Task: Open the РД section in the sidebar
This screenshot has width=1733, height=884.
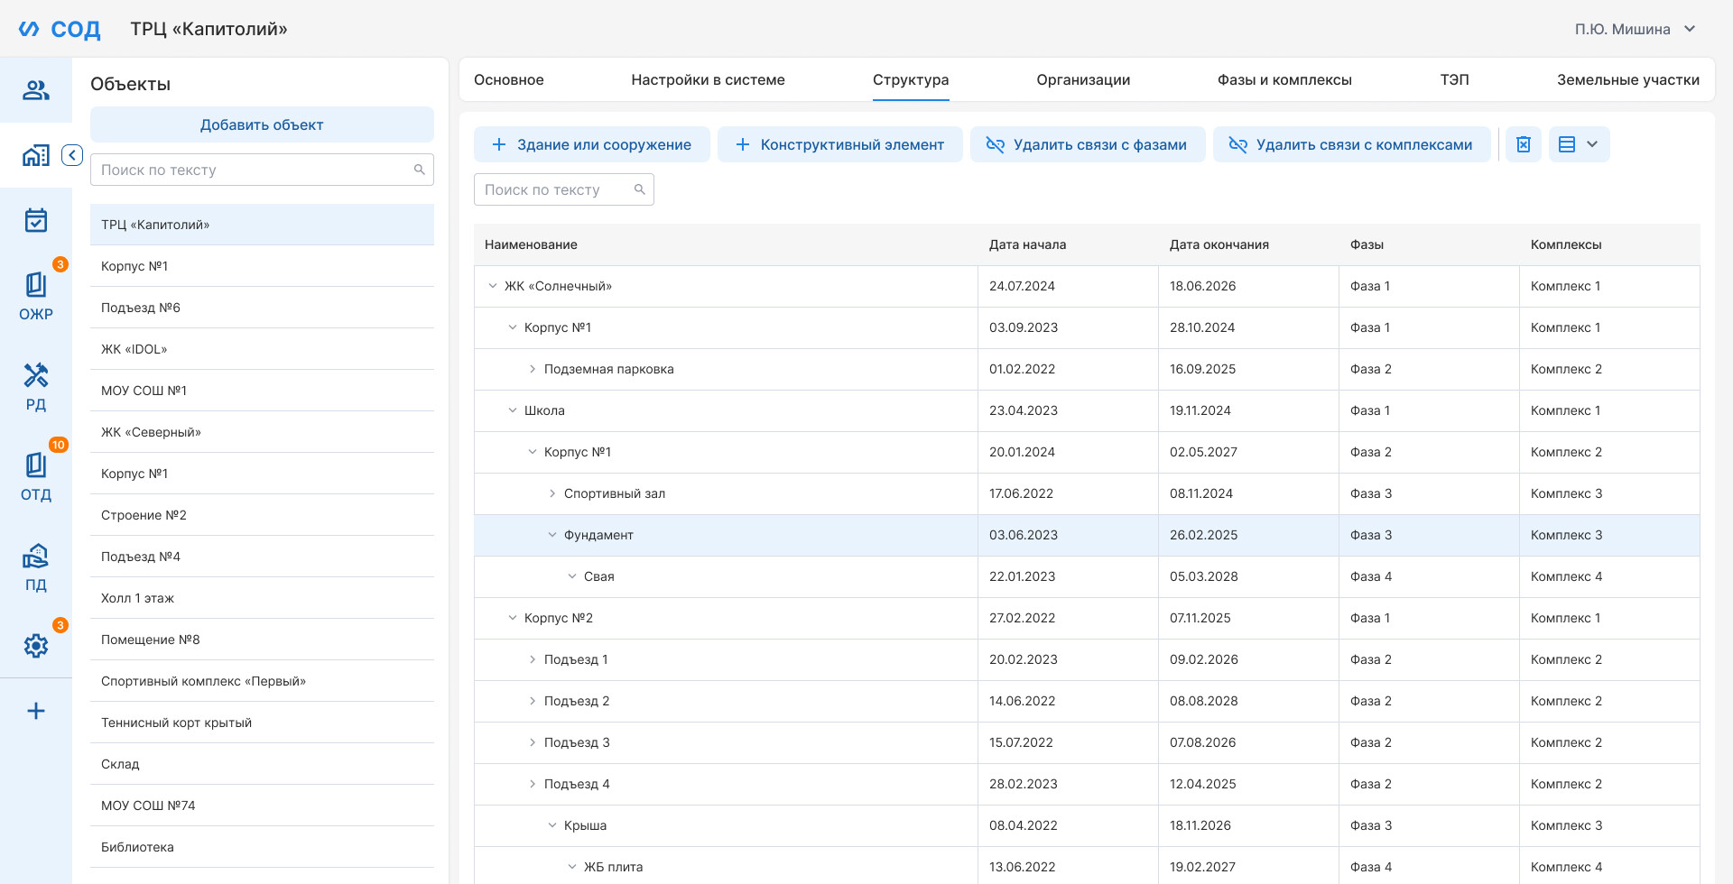Action: tap(36, 386)
